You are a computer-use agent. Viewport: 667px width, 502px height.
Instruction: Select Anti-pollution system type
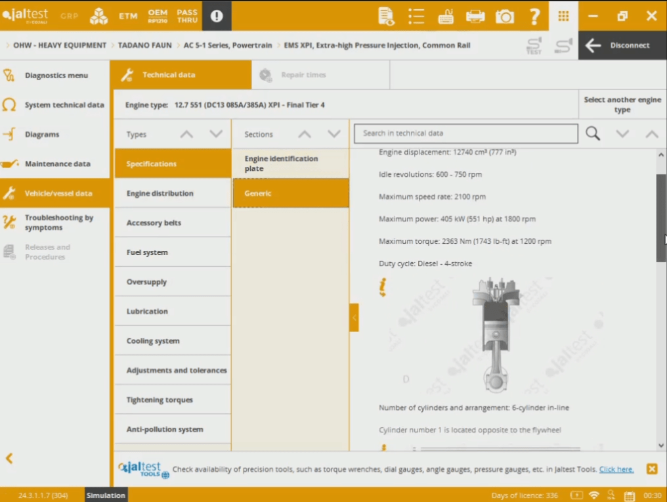[x=173, y=429]
